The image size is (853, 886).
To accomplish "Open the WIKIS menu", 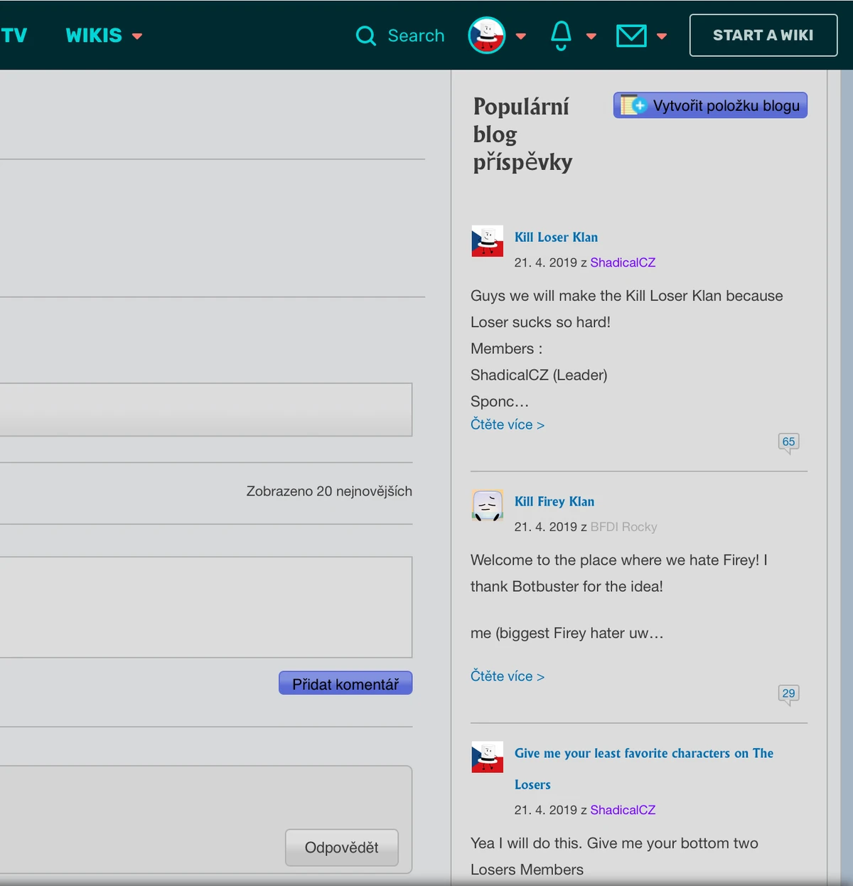I will pyautogui.click(x=95, y=36).
